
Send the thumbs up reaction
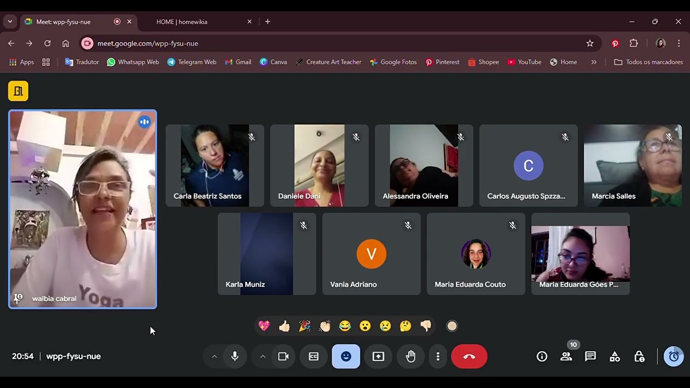click(x=285, y=326)
